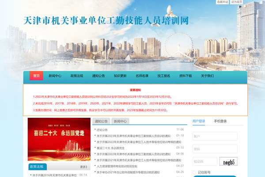This screenshot has height=177, width=265.
Task: Click notice 2 about 未完成2016年 to 2022年课程学习
Action: pos(136,104)
